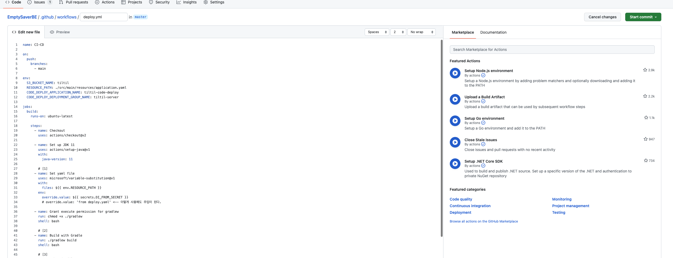Click the Setup .NET Core SDK action icon
This screenshot has width=673, height=258.
point(455,164)
